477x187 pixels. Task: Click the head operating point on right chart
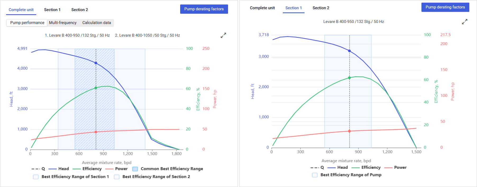349,51
